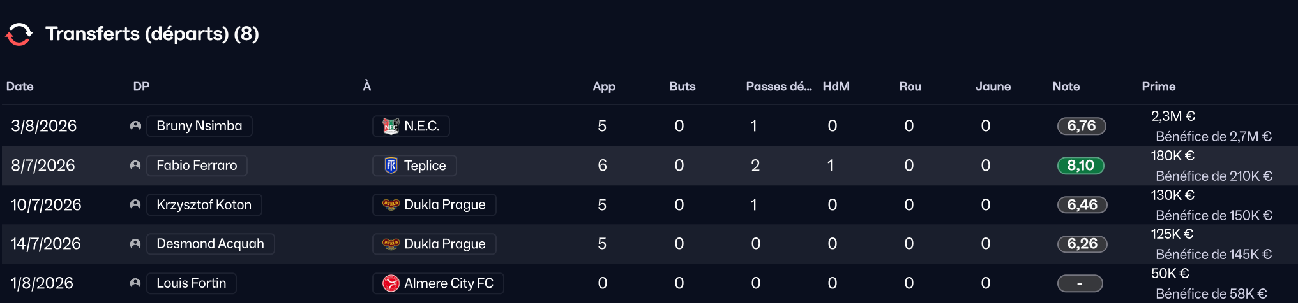Click the transfers swap arrows icon

click(x=19, y=34)
